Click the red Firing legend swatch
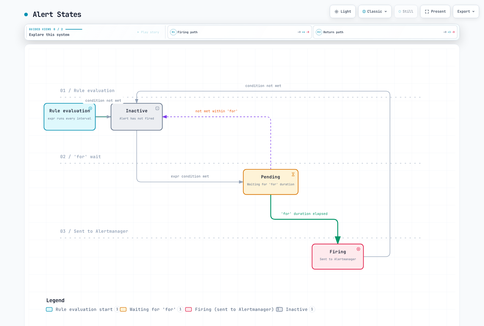Screen dimensions: 484x326 188,309
